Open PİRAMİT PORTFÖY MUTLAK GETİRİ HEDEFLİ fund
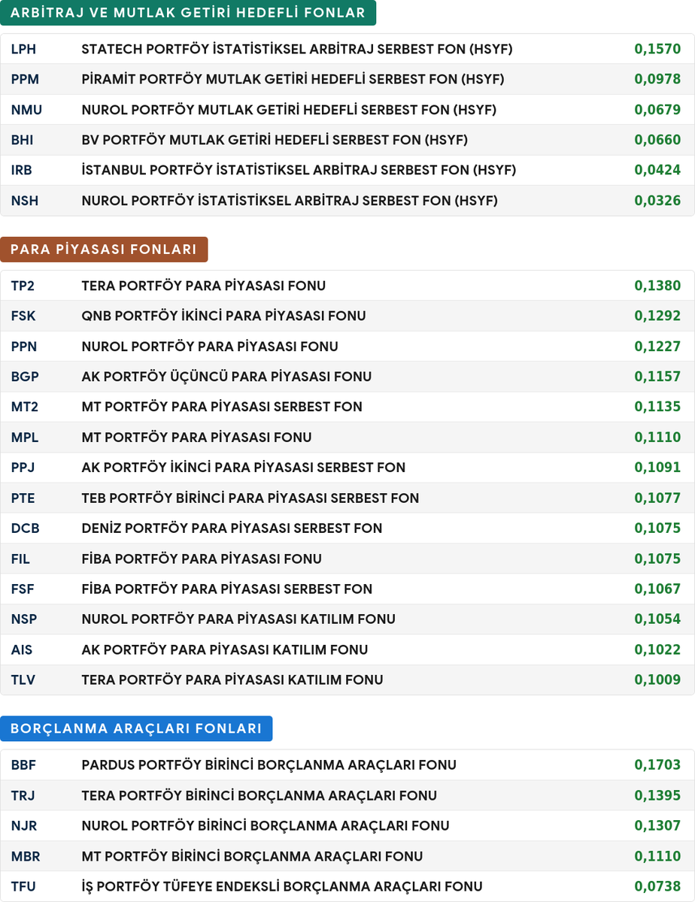The height and width of the screenshot is (902, 695). pyautogui.click(x=293, y=79)
